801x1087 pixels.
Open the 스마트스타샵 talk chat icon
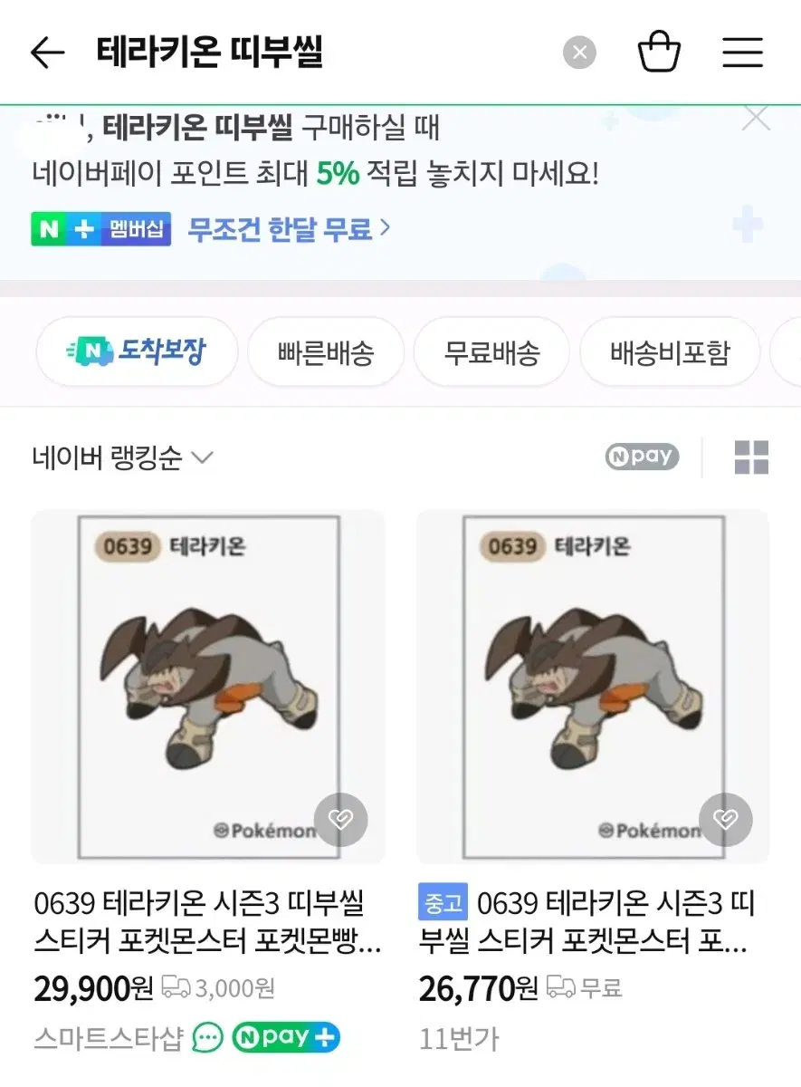[x=208, y=1037]
